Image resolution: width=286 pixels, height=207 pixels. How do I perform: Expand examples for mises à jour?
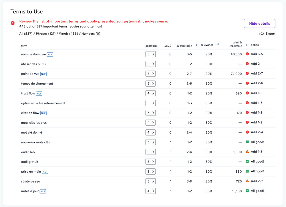pos(150,191)
